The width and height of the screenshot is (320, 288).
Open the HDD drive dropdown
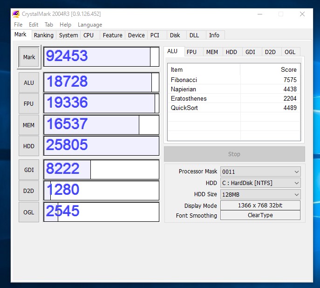point(260,183)
